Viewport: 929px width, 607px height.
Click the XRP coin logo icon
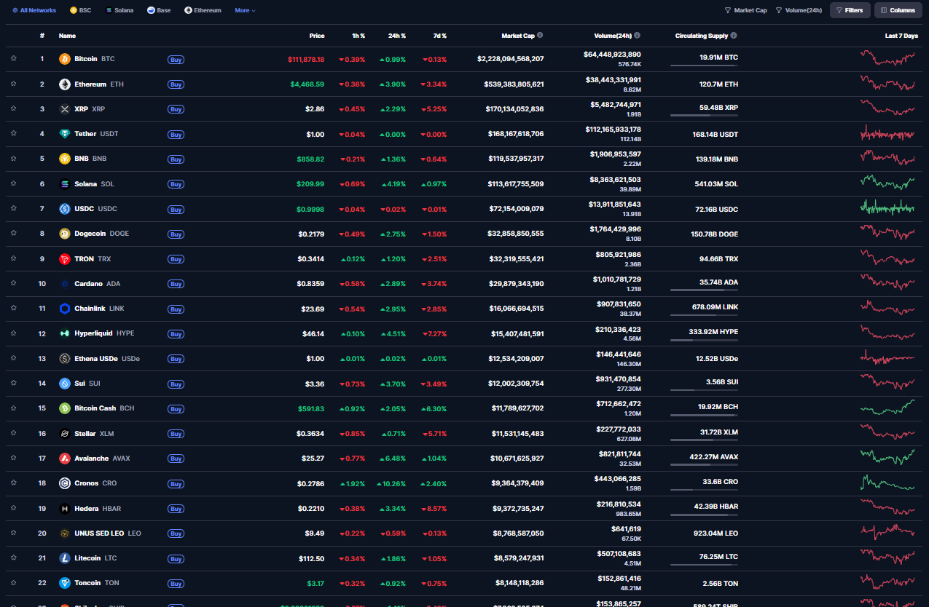pos(64,109)
